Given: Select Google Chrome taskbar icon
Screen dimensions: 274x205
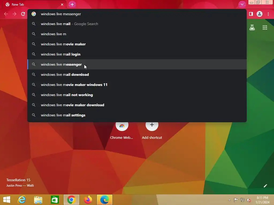Looking at the screenshot, I should 71,200.
